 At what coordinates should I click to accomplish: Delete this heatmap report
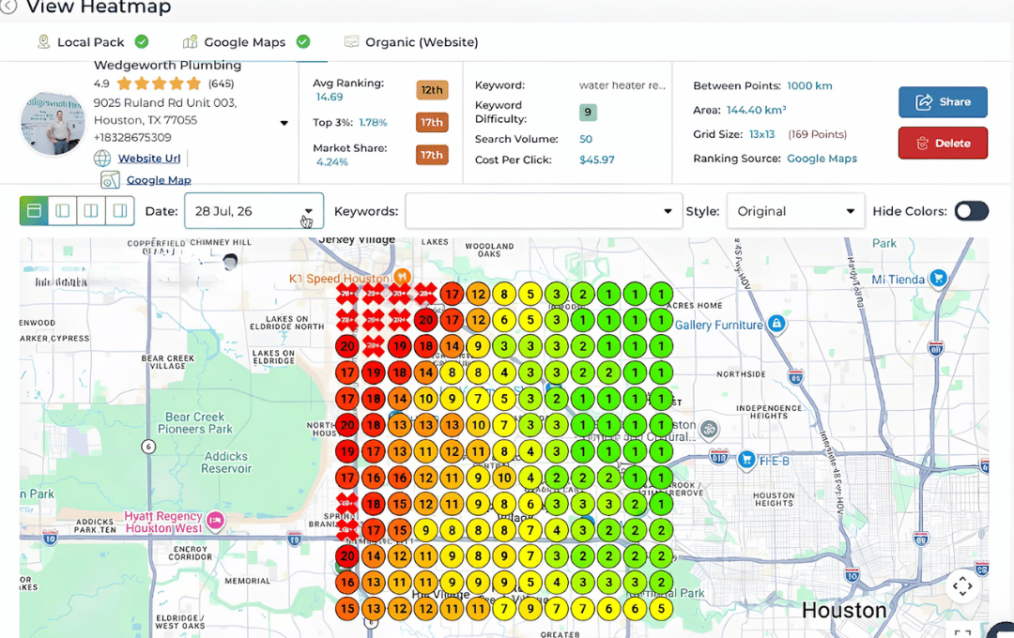pyautogui.click(x=943, y=143)
